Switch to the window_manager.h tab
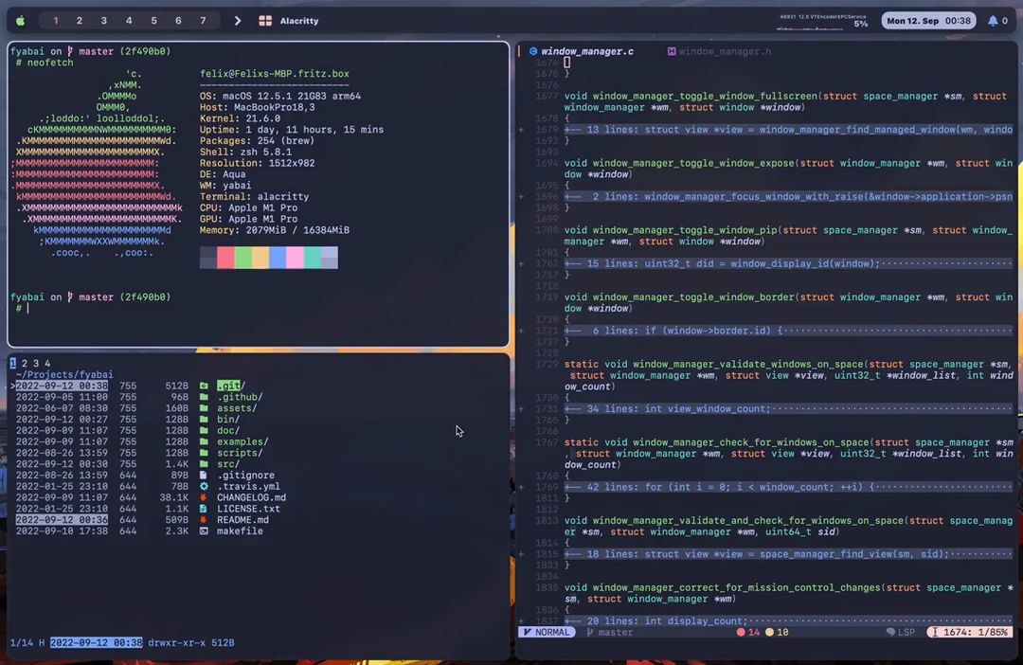Viewport: 1023px width, 665px height. (x=723, y=51)
